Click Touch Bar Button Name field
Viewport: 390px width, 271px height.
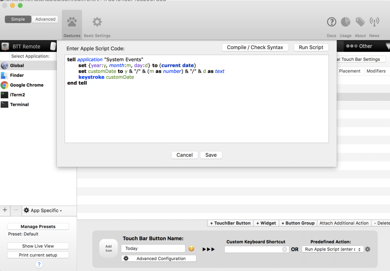point(153,248)
